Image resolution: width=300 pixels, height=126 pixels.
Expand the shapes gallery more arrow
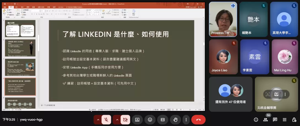tap(100, 15)
